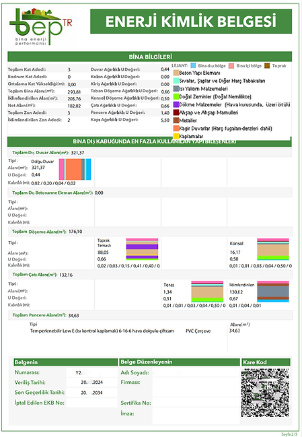Image resolution: width=302 pixels, height=437 pixels.
Task: Click Kapı Ağırlıklı U Değeri value 5,50
Action: [165, 120]
